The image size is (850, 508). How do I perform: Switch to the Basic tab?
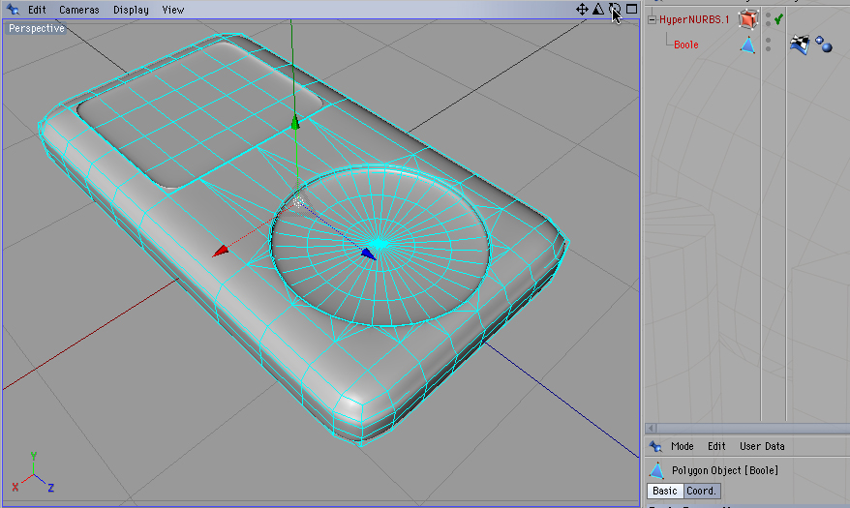(x=664, y=491)
